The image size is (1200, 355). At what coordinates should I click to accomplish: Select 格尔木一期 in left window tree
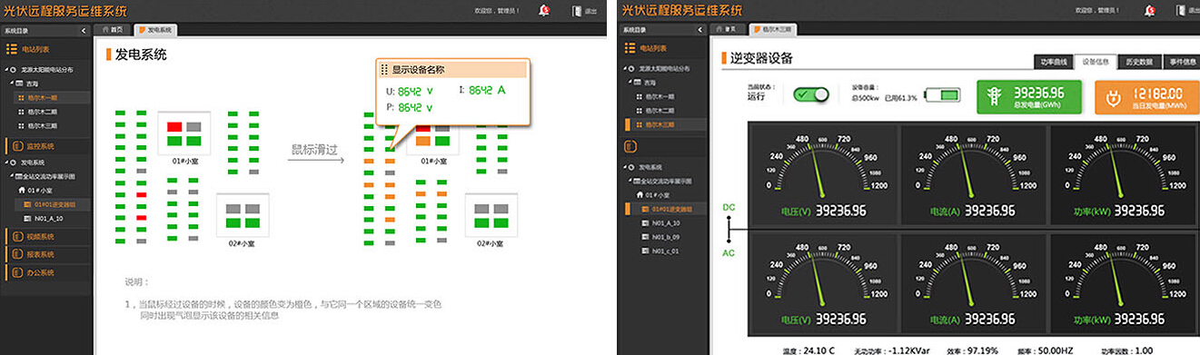tap(42, 97)
